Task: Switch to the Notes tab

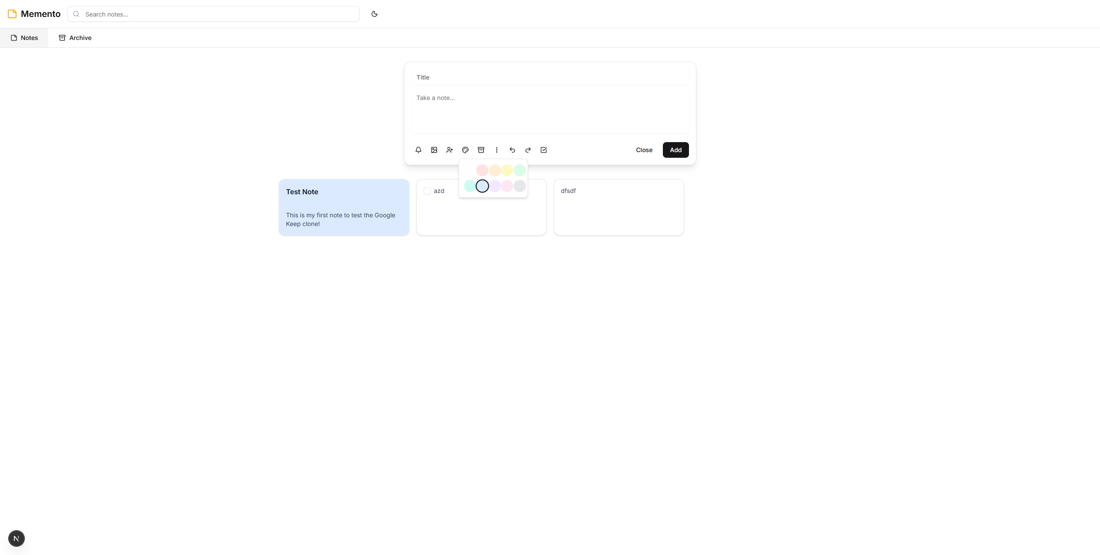Action: 24,38
